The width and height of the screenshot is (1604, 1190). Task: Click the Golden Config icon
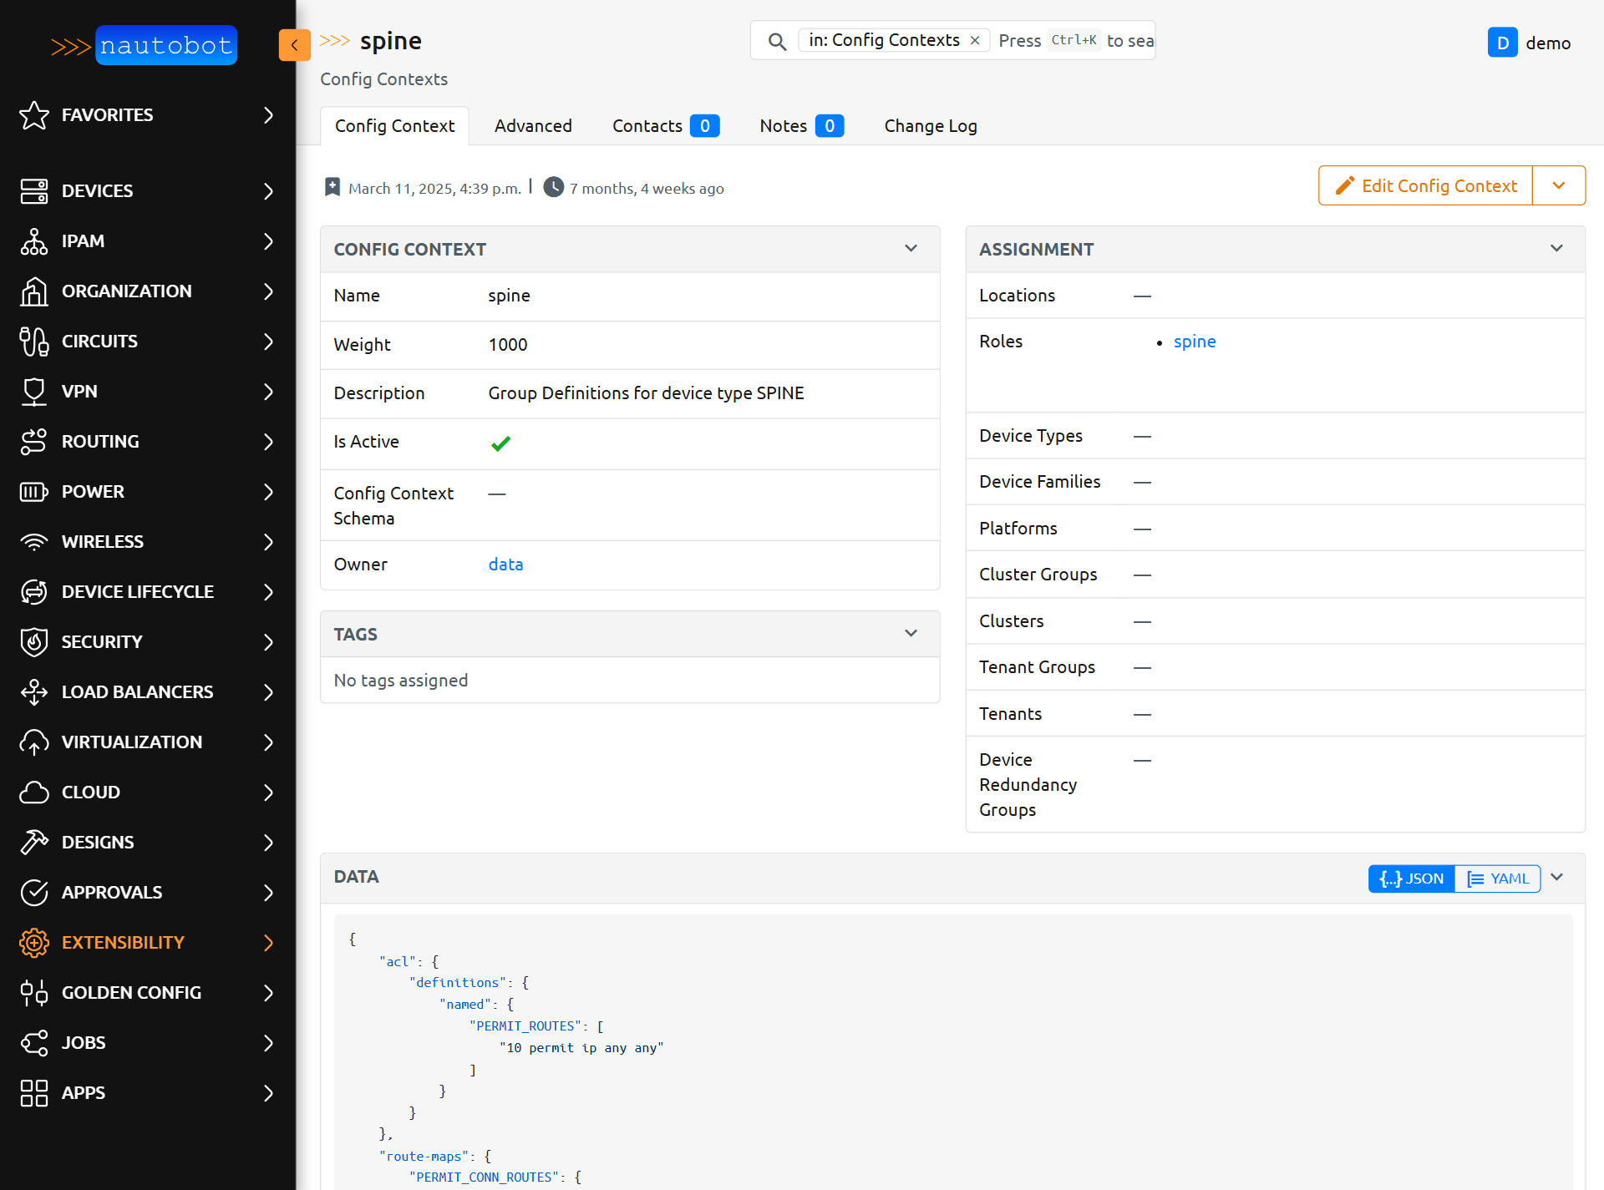[x=34, y=993]
